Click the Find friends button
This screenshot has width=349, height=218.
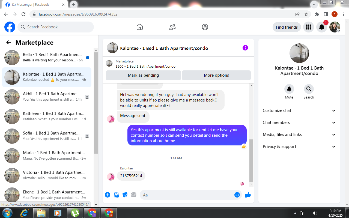(x=287, y=27)
